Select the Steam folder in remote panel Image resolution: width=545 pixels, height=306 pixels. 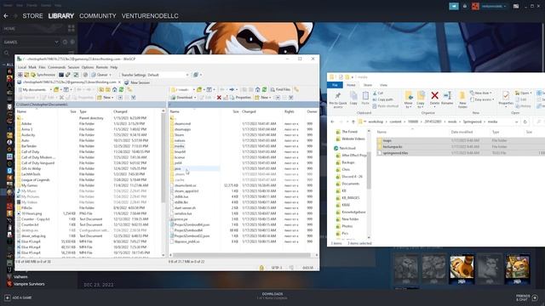(x=179, y=135)
